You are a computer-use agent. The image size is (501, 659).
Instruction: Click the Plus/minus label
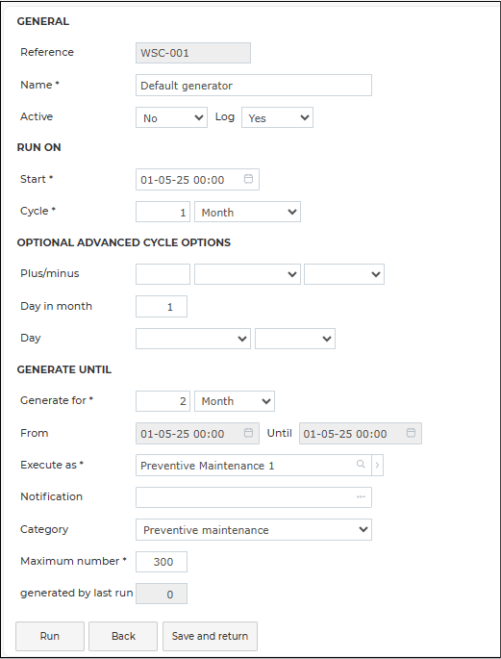50,273
